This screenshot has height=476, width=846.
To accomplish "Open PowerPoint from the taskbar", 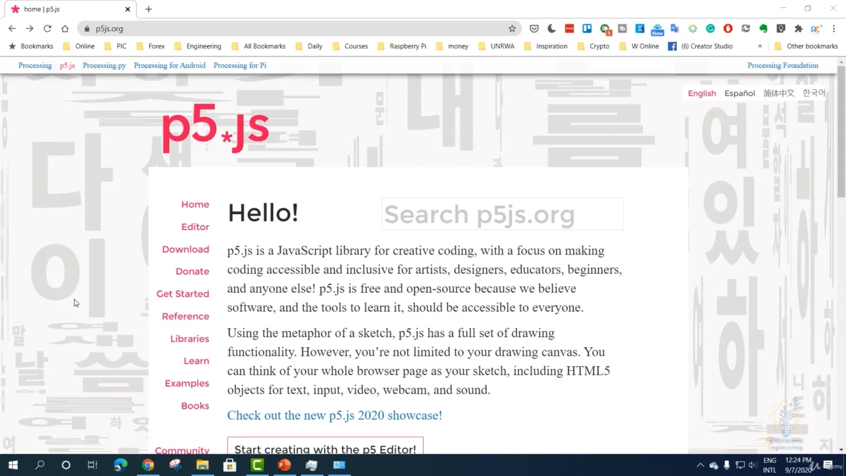I will click(284, 465).
